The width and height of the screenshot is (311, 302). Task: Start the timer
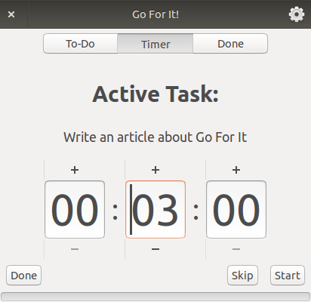[x=288, y=276]
